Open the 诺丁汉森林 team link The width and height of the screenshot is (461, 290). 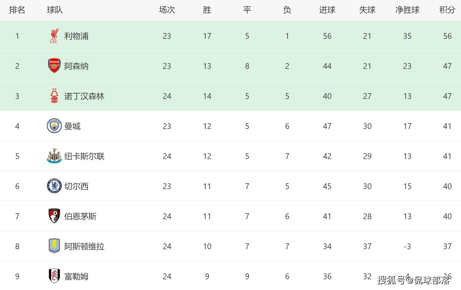pos(84,96)
